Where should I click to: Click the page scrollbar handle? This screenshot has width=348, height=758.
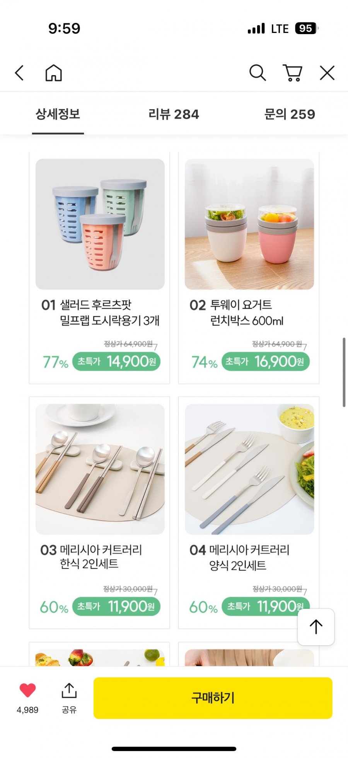tap(344, 372)
